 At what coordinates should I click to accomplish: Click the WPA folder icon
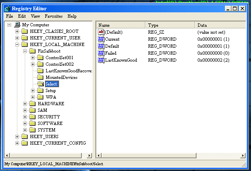40,97
